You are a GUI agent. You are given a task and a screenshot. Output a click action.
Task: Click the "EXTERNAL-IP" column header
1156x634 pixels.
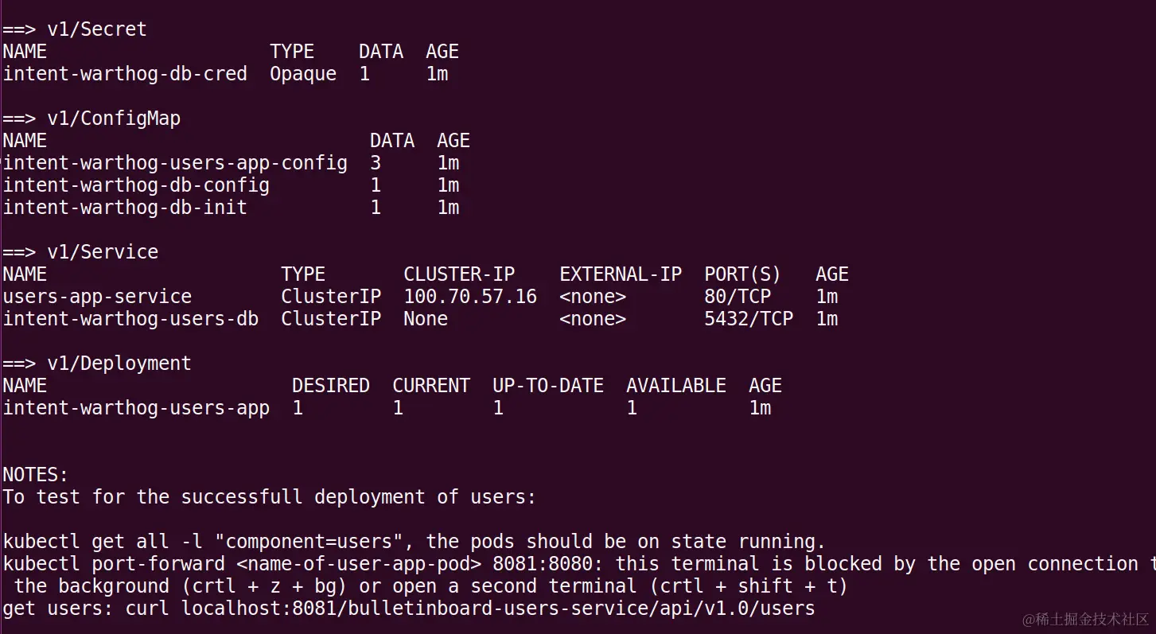621,274
